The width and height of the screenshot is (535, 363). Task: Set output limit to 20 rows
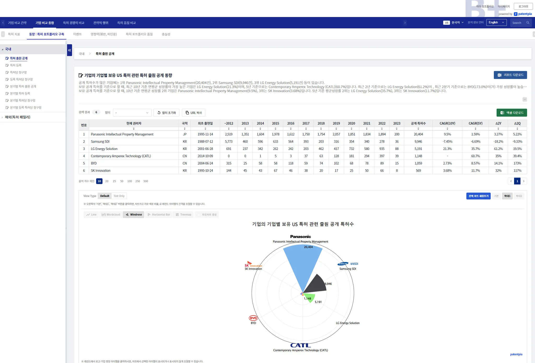[107, 181]
